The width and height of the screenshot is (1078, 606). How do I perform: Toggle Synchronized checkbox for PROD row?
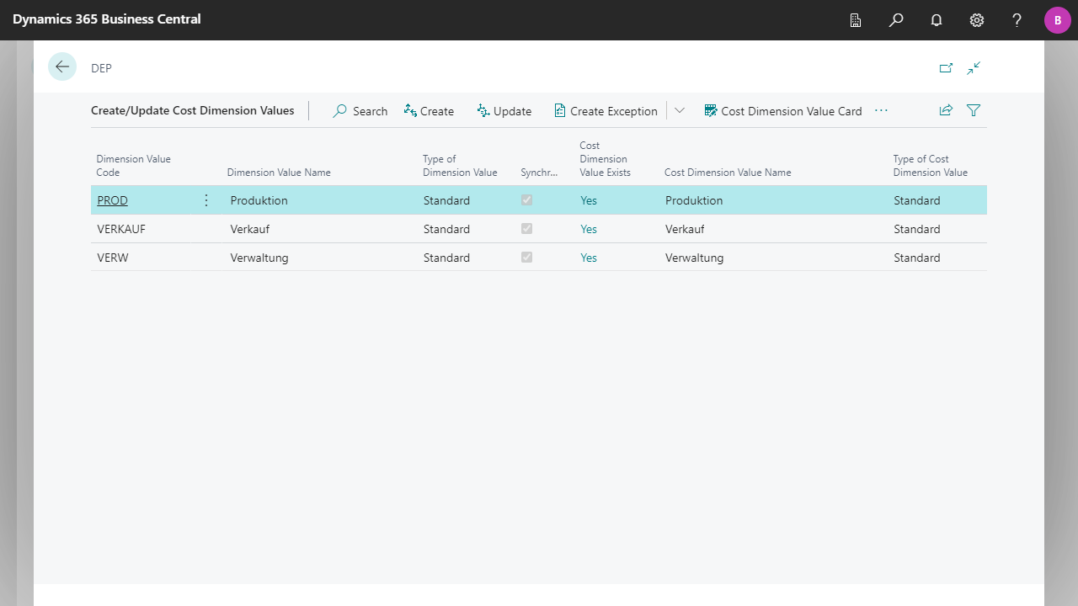(x=527, y=200)
